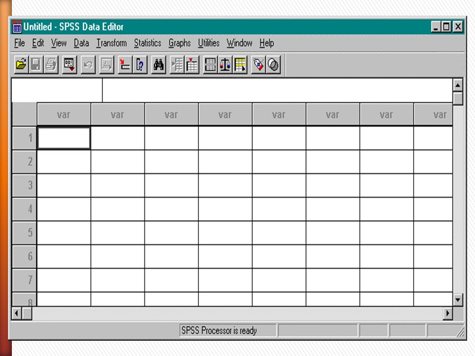Select row header 3
Viewport: 475px width, 356px height.
coord(25,185)
